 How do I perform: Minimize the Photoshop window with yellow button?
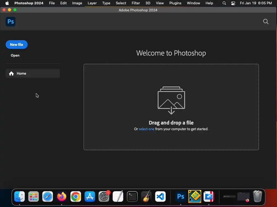pyautogui.click(x=9, y=10)
